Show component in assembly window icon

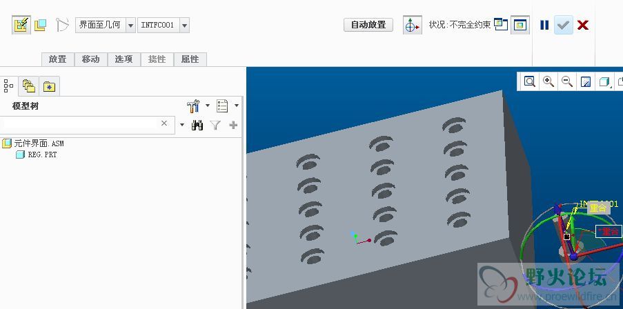pyautogui.click(x=520, y=25)
